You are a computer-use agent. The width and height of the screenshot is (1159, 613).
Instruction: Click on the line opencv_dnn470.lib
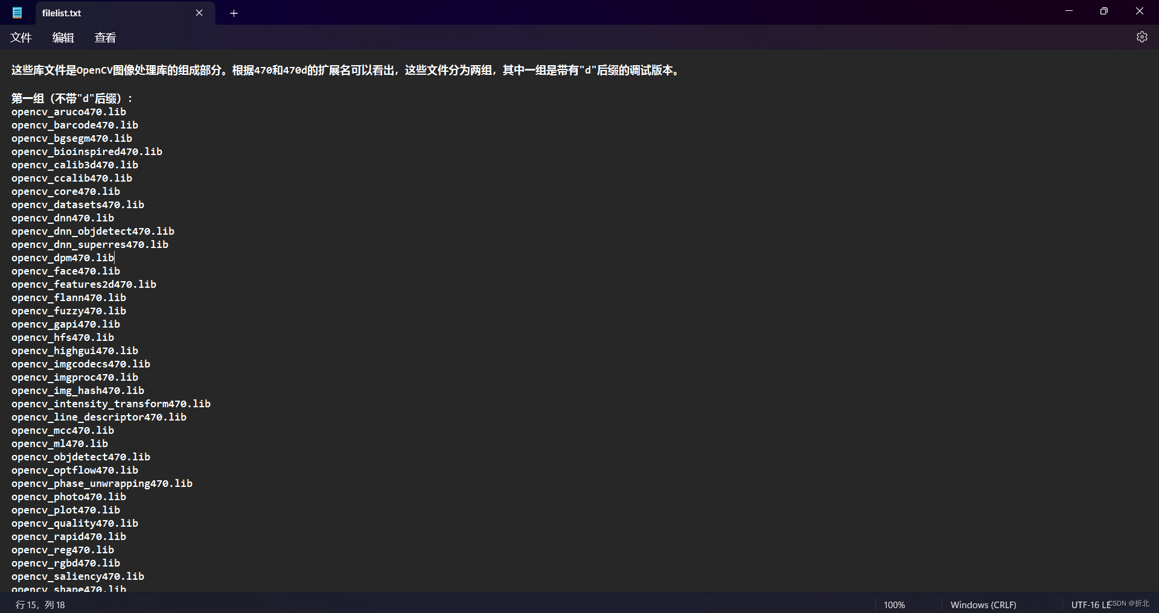(x=63, y=218)
